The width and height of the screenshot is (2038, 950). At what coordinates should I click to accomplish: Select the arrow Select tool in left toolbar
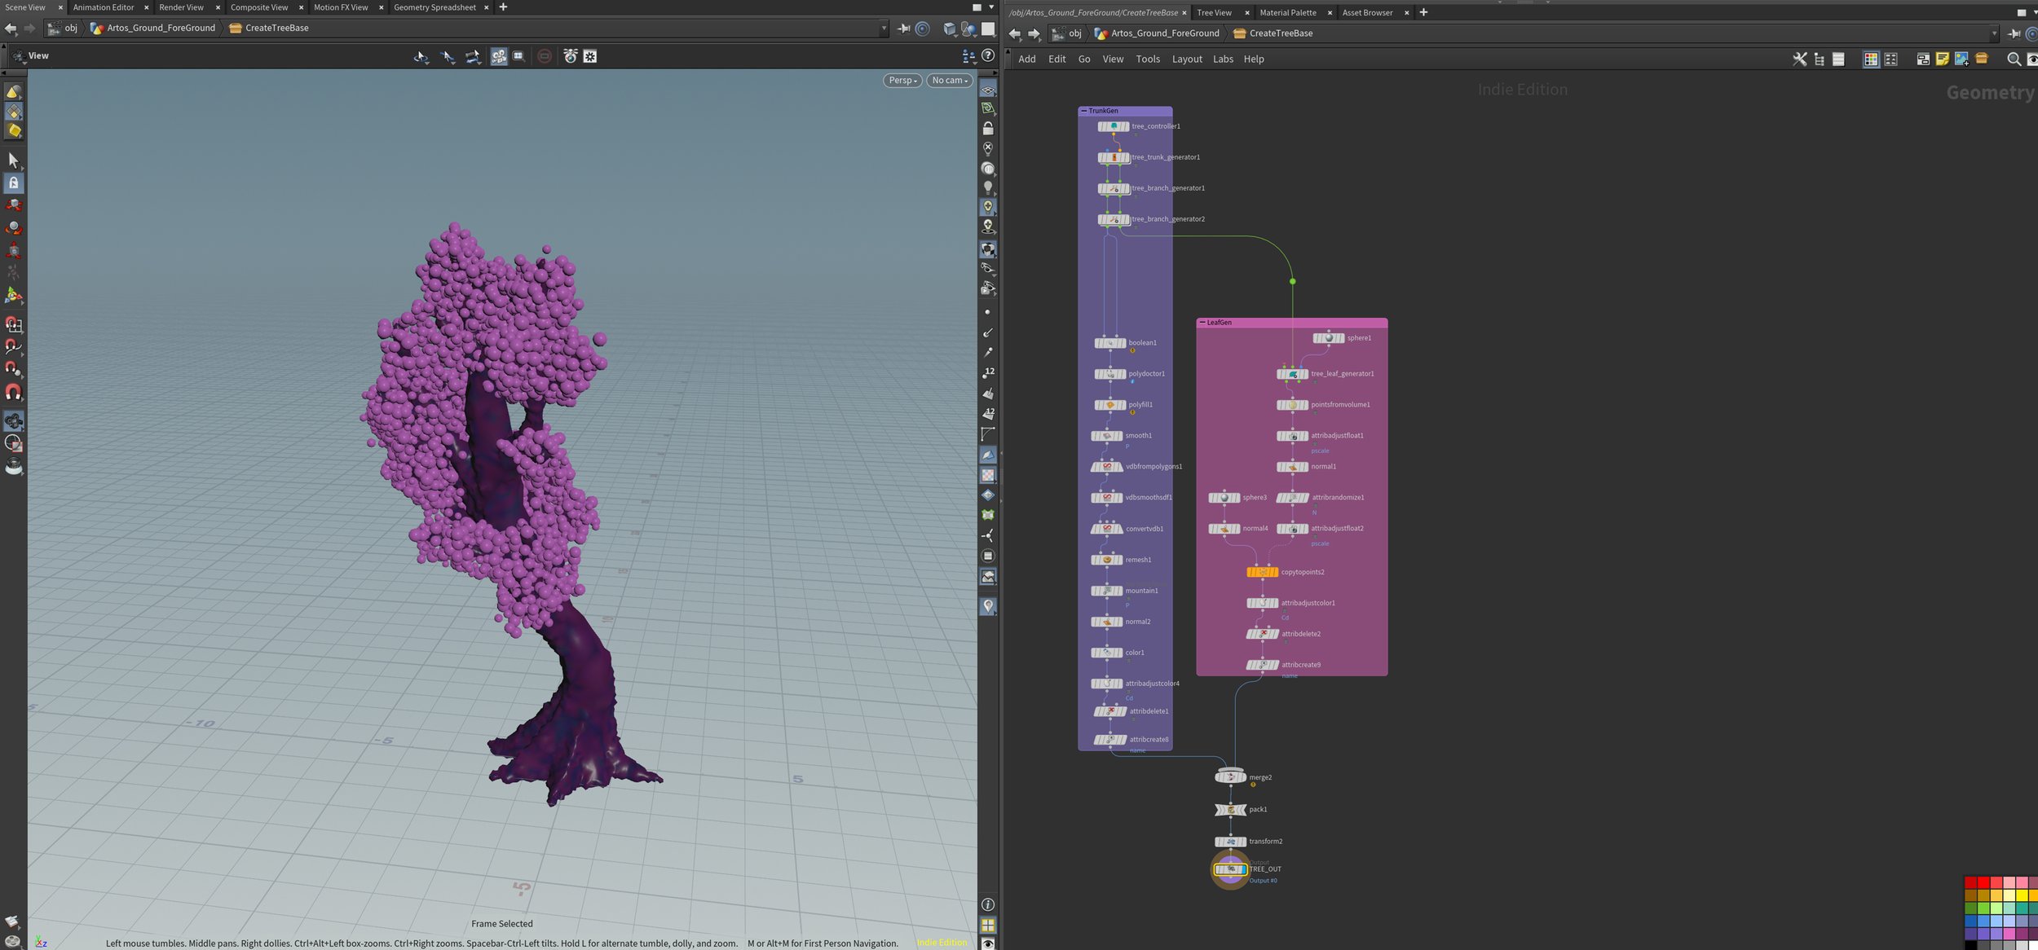pyautogui.click(x=13, y=160)
